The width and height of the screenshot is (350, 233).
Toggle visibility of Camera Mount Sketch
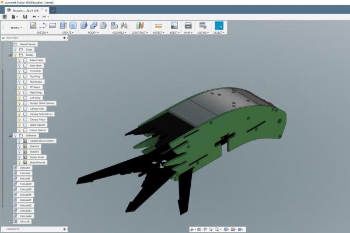(x=19, y=141)
